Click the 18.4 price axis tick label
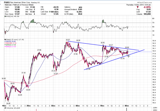This screenshot has height=111, width=160. click(x=154, y=41)
